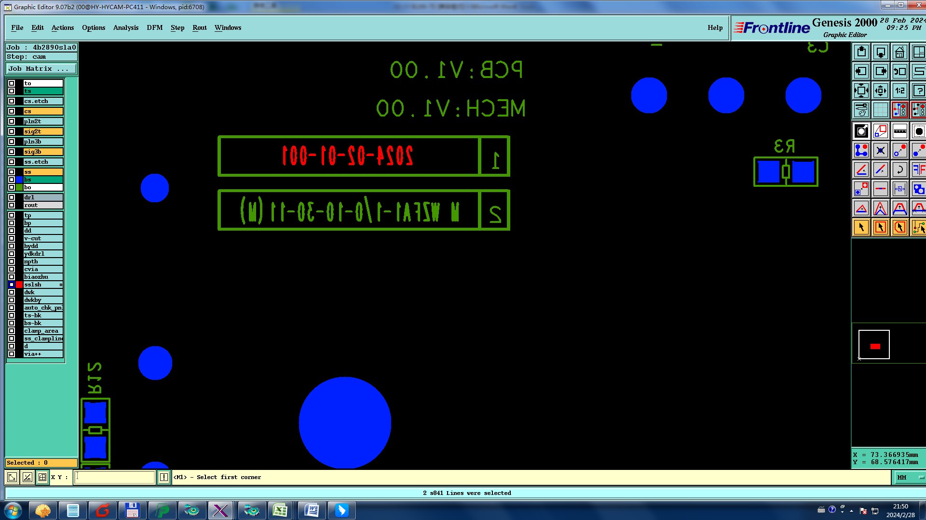Click the grid display icon
This screenshot has width=926, height=520.
click(x=880, y=110)
